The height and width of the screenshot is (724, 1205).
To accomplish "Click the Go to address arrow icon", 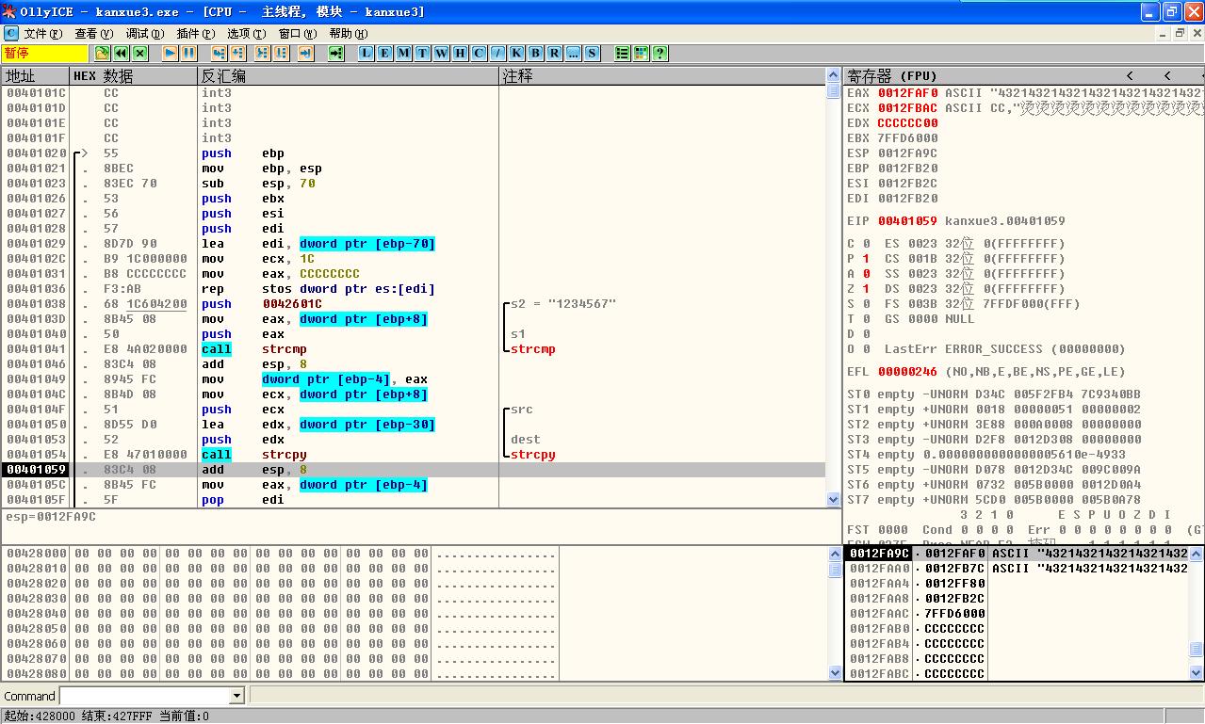I will [x=335, y=54].
